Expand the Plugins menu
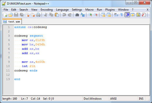 click(110, 10)
